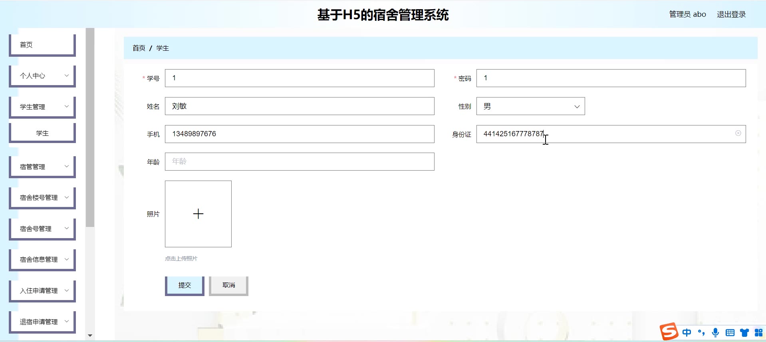Screen dimensions: 766x342
Task: Expand the 个人中心 sidebar menu chevron
Action: [67, 76]
